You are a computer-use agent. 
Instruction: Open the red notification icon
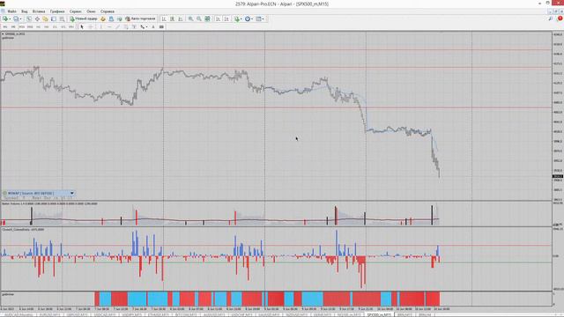(560, 18)
